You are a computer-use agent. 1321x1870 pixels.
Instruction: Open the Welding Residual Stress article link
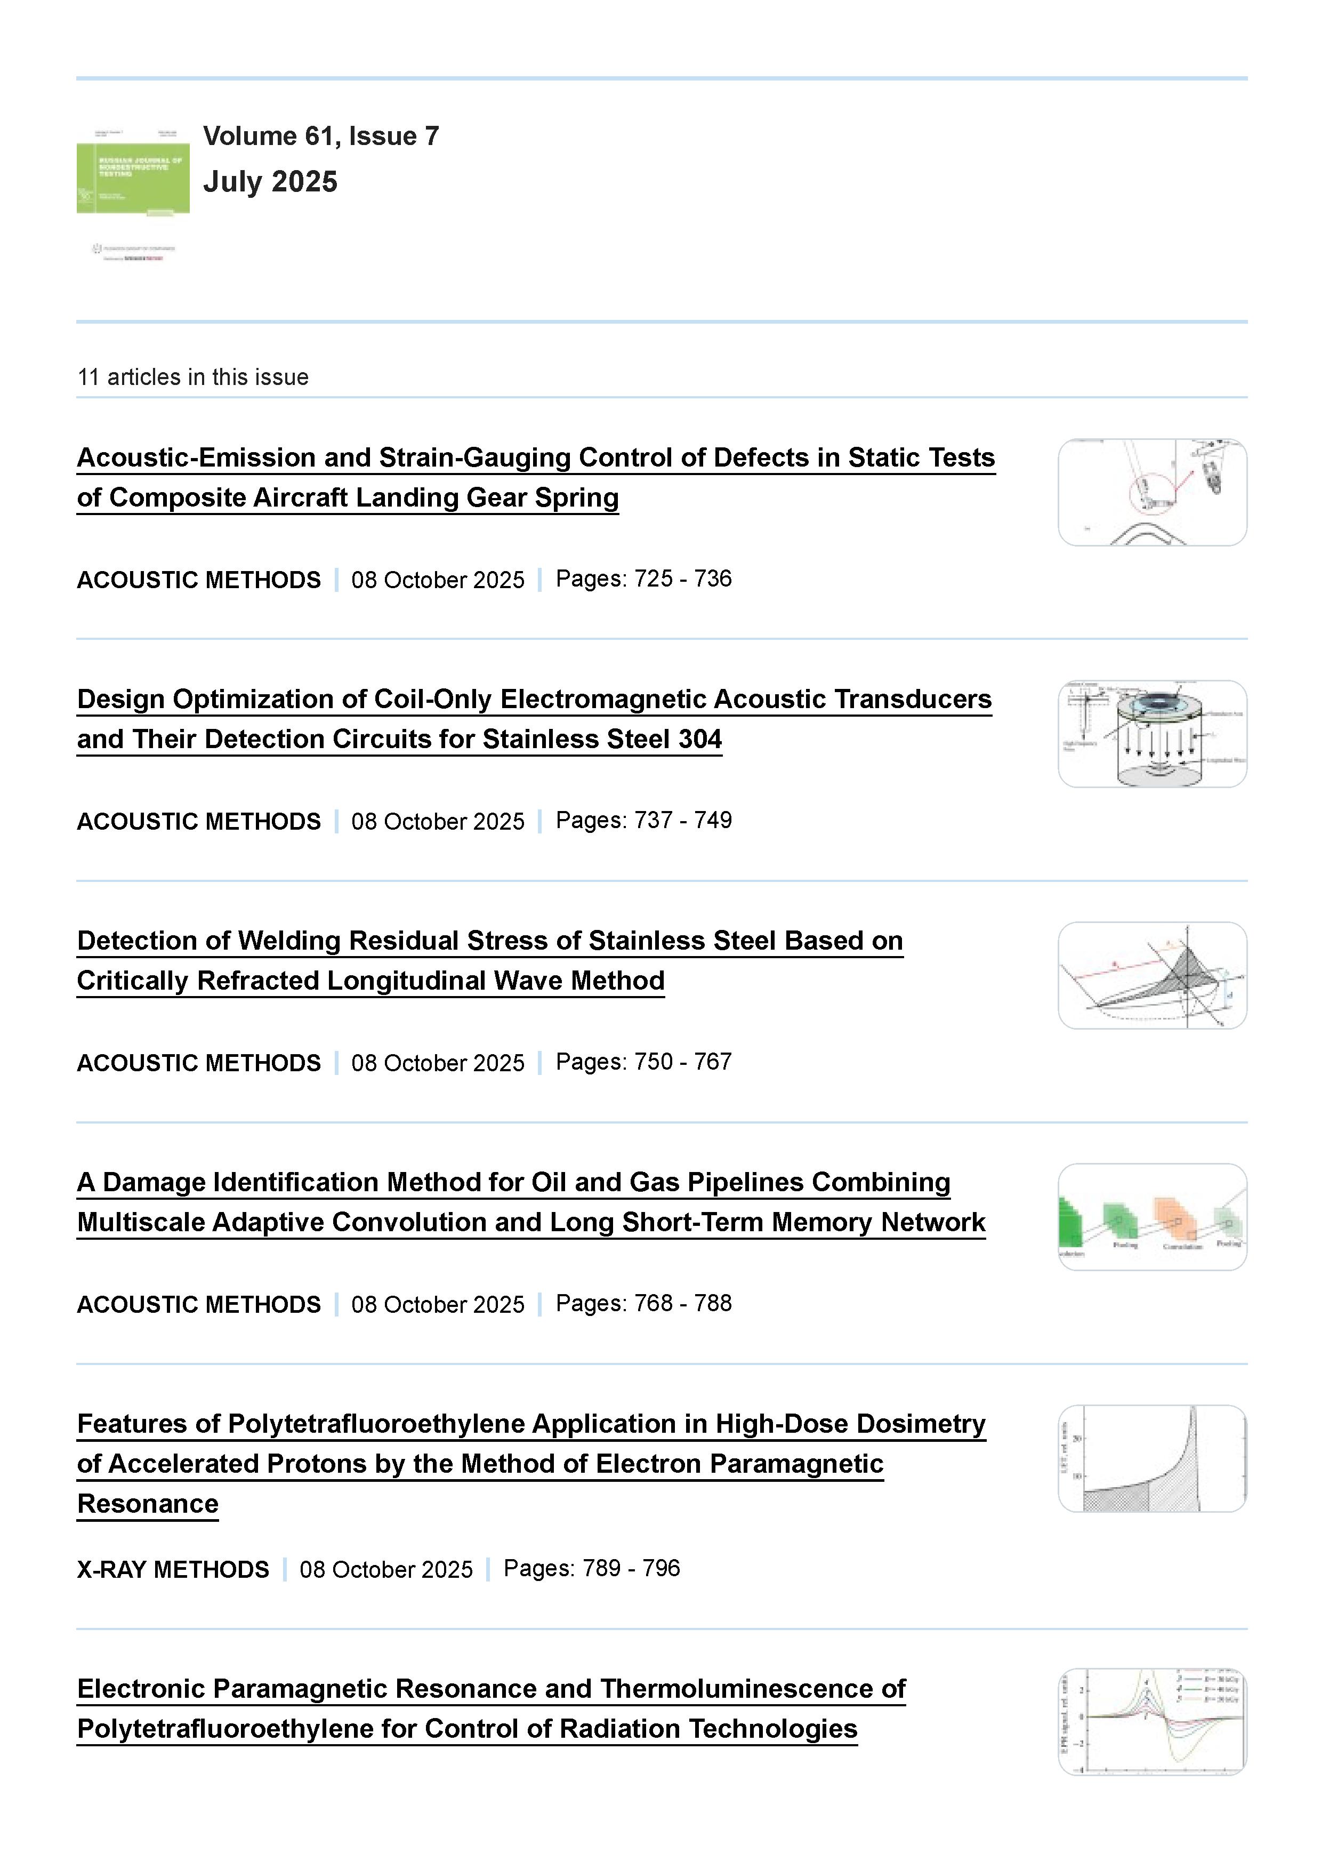tap(489, 942)
